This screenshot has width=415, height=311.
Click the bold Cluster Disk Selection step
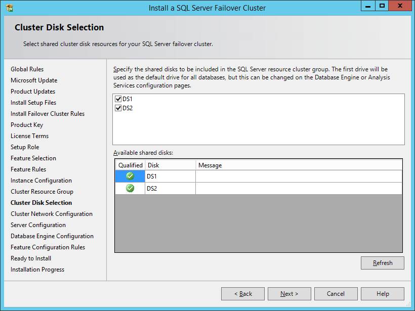click(x=41, y=203)
